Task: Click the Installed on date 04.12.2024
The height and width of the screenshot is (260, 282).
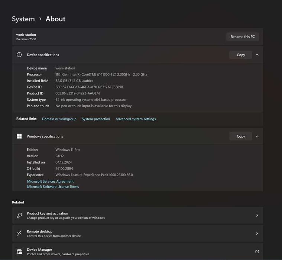Action: 64,162
